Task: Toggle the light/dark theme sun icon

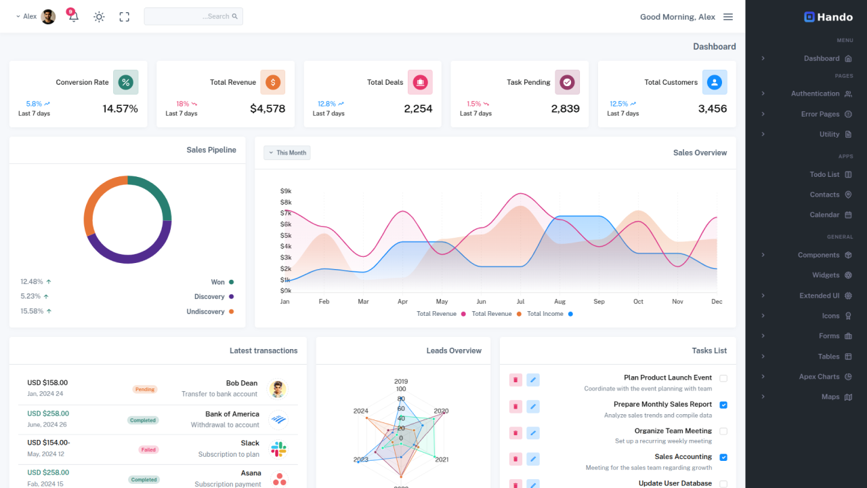Action: point(98,16)
